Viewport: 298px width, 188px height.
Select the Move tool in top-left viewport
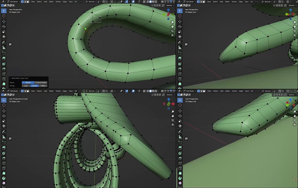[4, 21]
